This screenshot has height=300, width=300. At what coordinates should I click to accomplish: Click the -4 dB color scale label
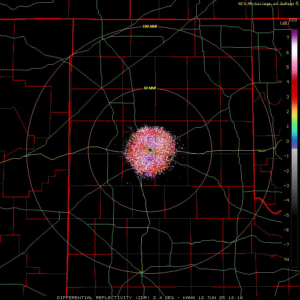(x=286, y=200)
